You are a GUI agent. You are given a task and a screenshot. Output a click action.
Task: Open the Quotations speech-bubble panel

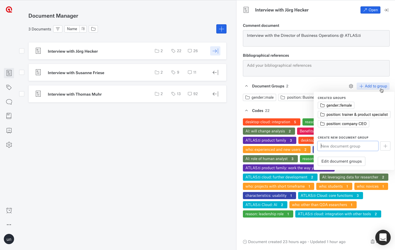click(9, 102)
